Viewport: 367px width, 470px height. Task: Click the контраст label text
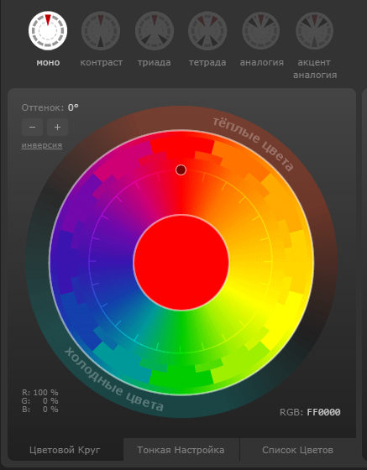[102, 63]
